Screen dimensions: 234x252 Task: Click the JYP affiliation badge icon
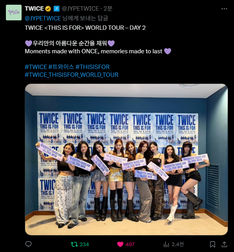pos(57,9)
